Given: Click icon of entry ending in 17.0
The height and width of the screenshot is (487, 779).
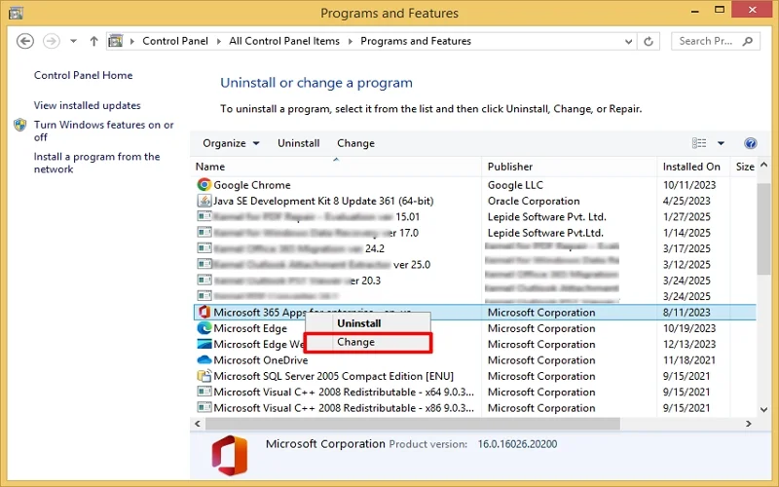Looking at the screenshot, I should click(x=204, y=232).
